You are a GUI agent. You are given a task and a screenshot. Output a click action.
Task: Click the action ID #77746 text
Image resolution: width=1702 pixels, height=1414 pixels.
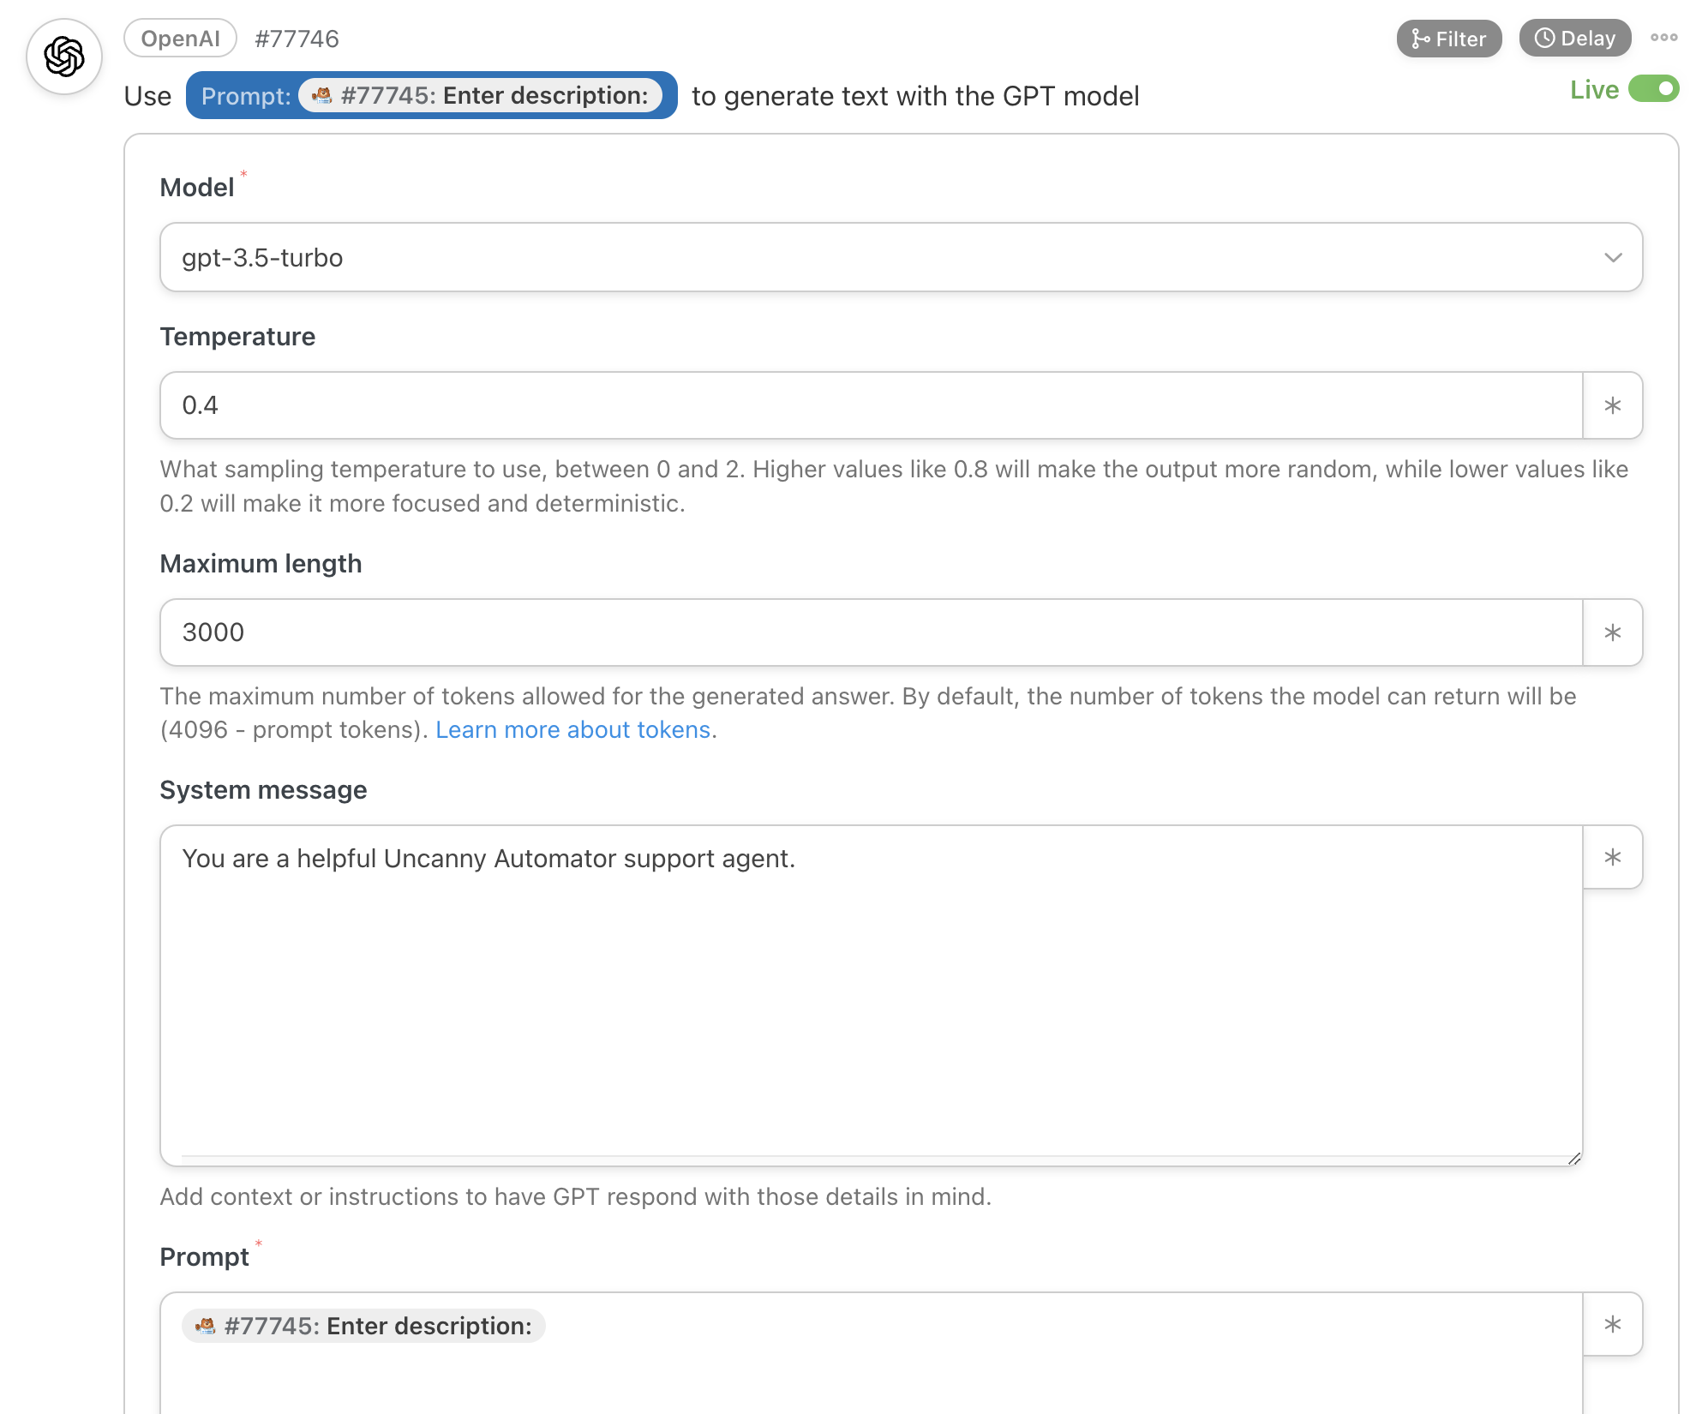point(297,39)
